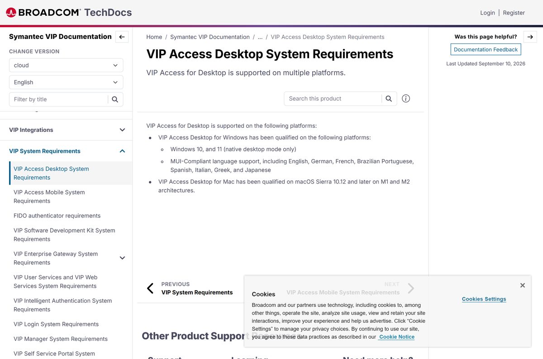543x359 pixels.
Task: Open the search info icon
Action: [406, 98]
